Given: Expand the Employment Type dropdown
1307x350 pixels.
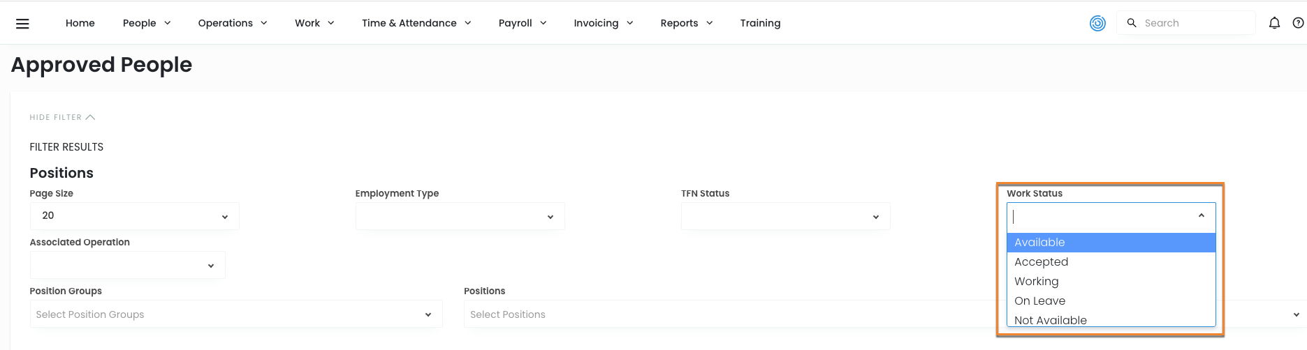Looking at the screenshot, I should 460,216.
